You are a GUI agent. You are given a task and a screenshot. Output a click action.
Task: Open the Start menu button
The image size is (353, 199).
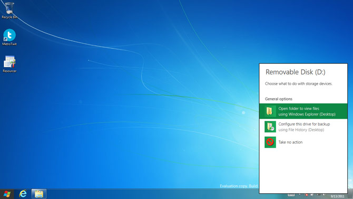(7, 194)
